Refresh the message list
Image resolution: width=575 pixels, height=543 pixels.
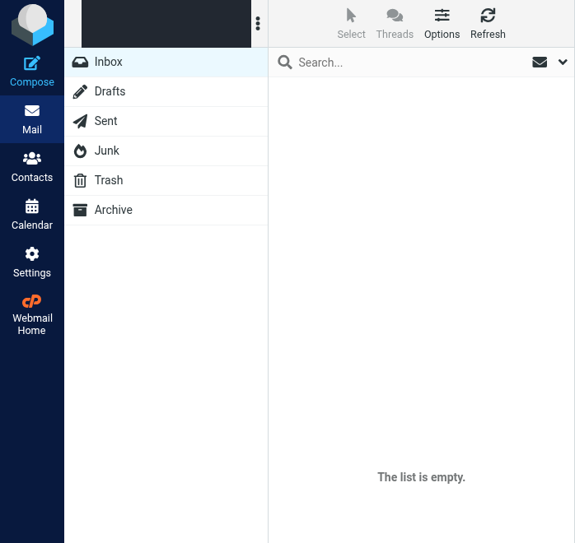488,24
